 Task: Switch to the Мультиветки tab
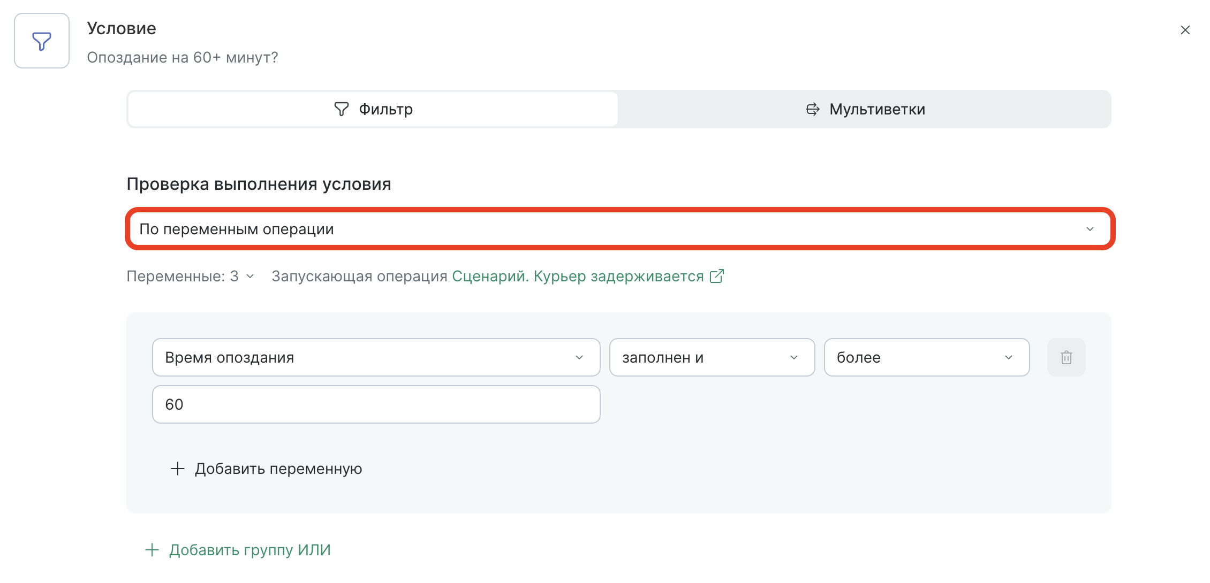click(x=865, y=109)
